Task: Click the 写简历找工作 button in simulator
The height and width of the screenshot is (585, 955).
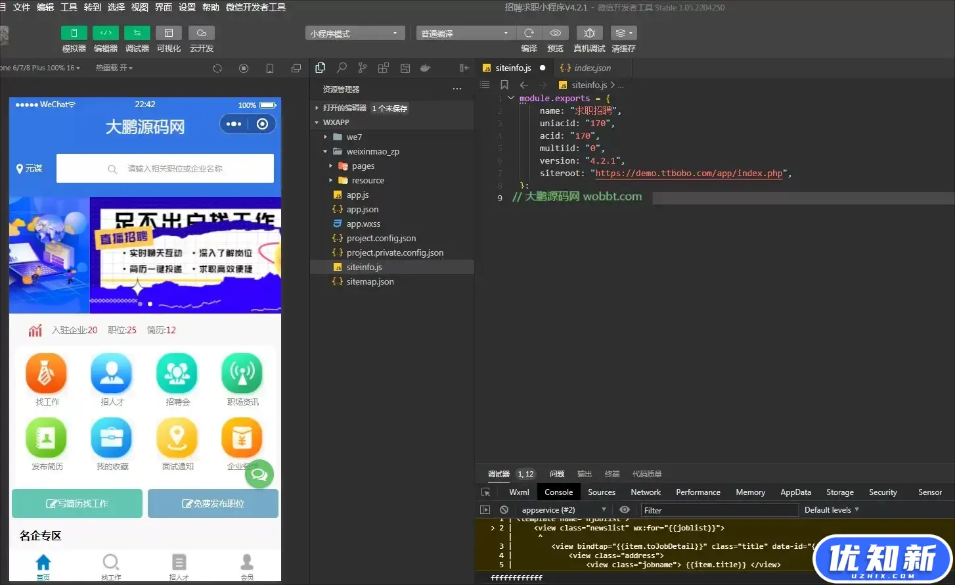Action: [x=77, y=503]
